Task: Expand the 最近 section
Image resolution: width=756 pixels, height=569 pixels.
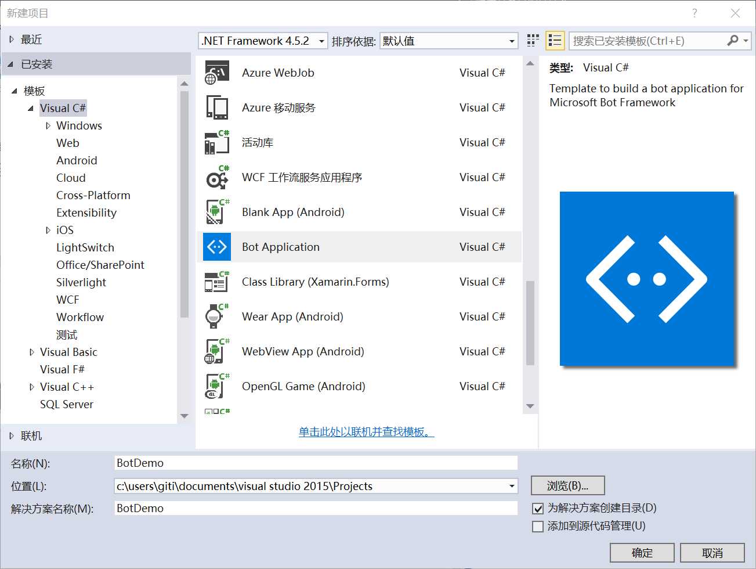Action: [x=11, y=39]
